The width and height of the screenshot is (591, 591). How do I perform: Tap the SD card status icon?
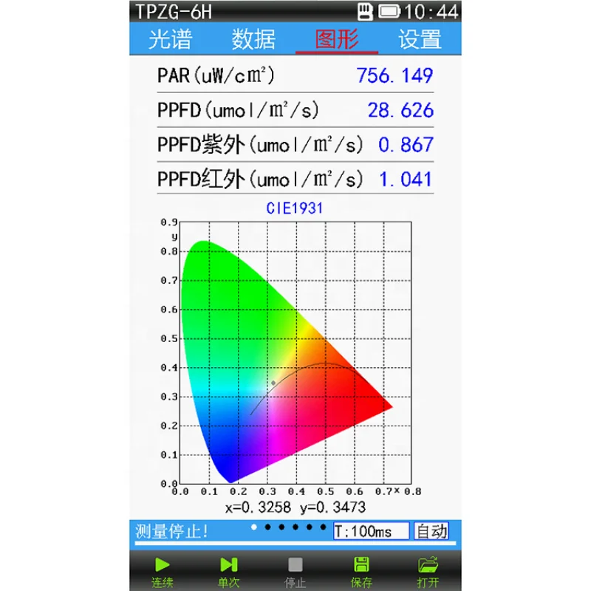coord(365,12)
